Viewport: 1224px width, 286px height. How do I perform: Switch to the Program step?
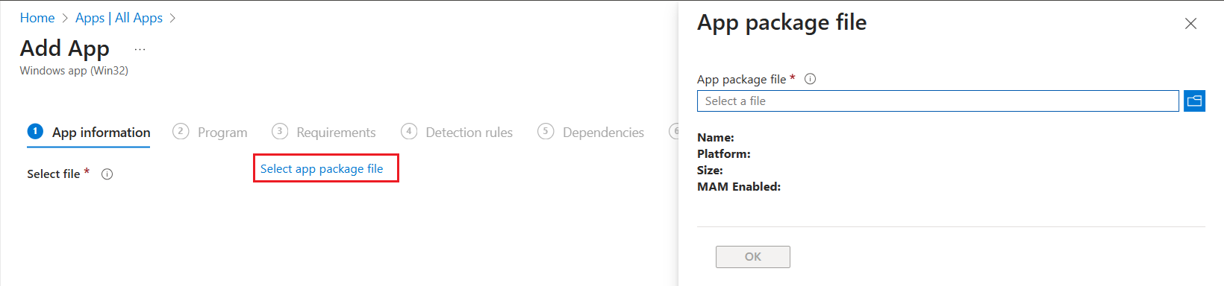tap(210, 132)
